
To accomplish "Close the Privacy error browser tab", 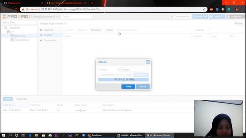I will point(42,3).
